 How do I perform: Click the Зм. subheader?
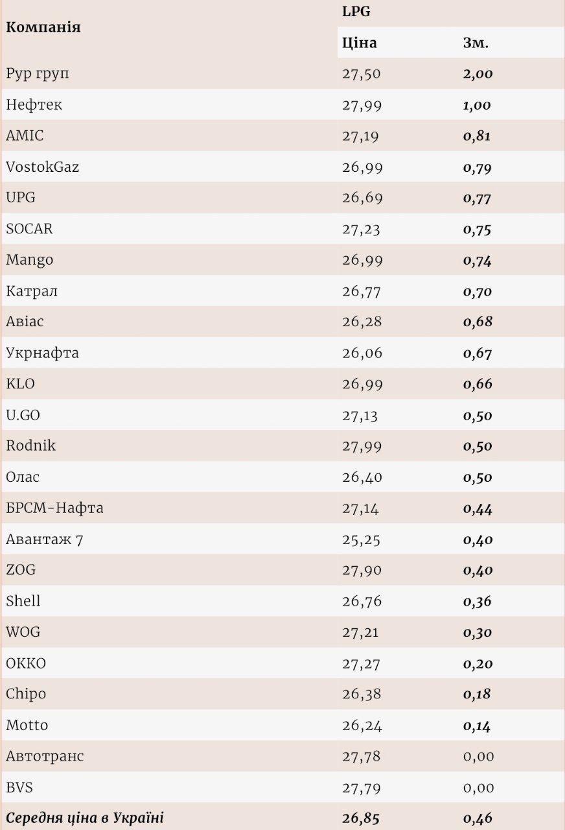[x=476, y=43]
